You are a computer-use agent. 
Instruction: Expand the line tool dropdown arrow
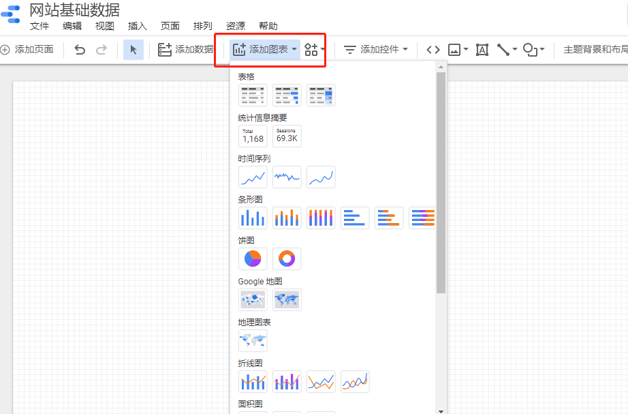coord(515,49)
